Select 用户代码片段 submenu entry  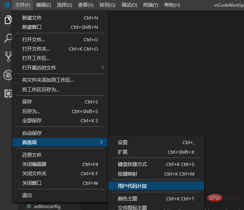pos(156,186)
